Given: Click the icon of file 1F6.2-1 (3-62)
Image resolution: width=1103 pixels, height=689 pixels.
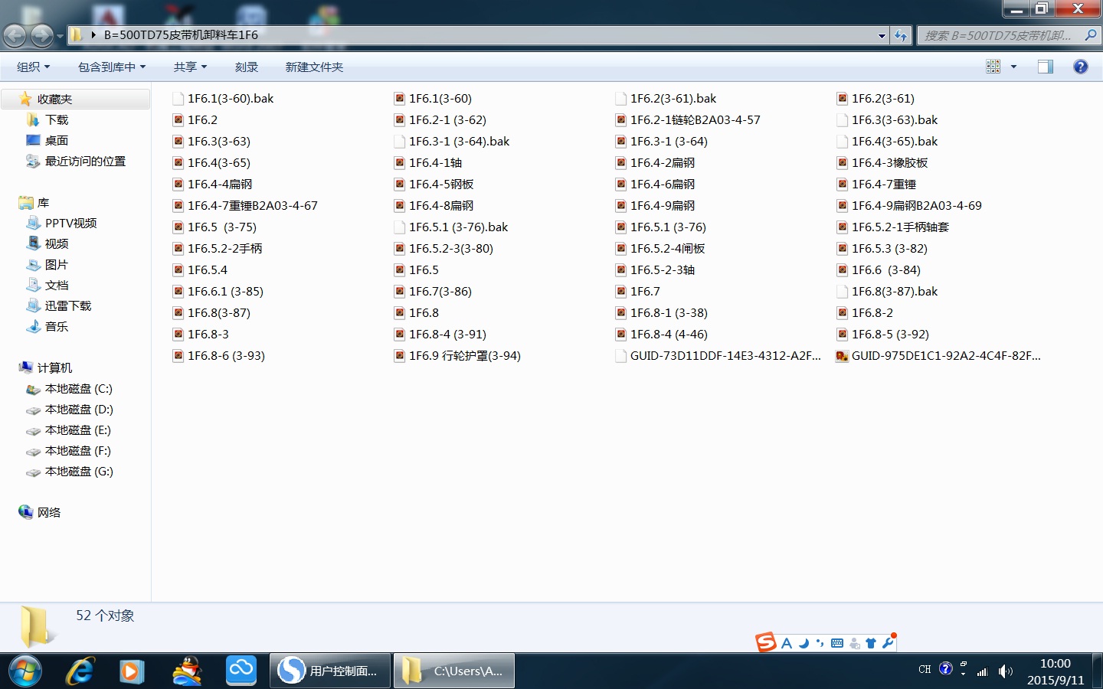Looking at the screenshot, I should pos(400,119).
